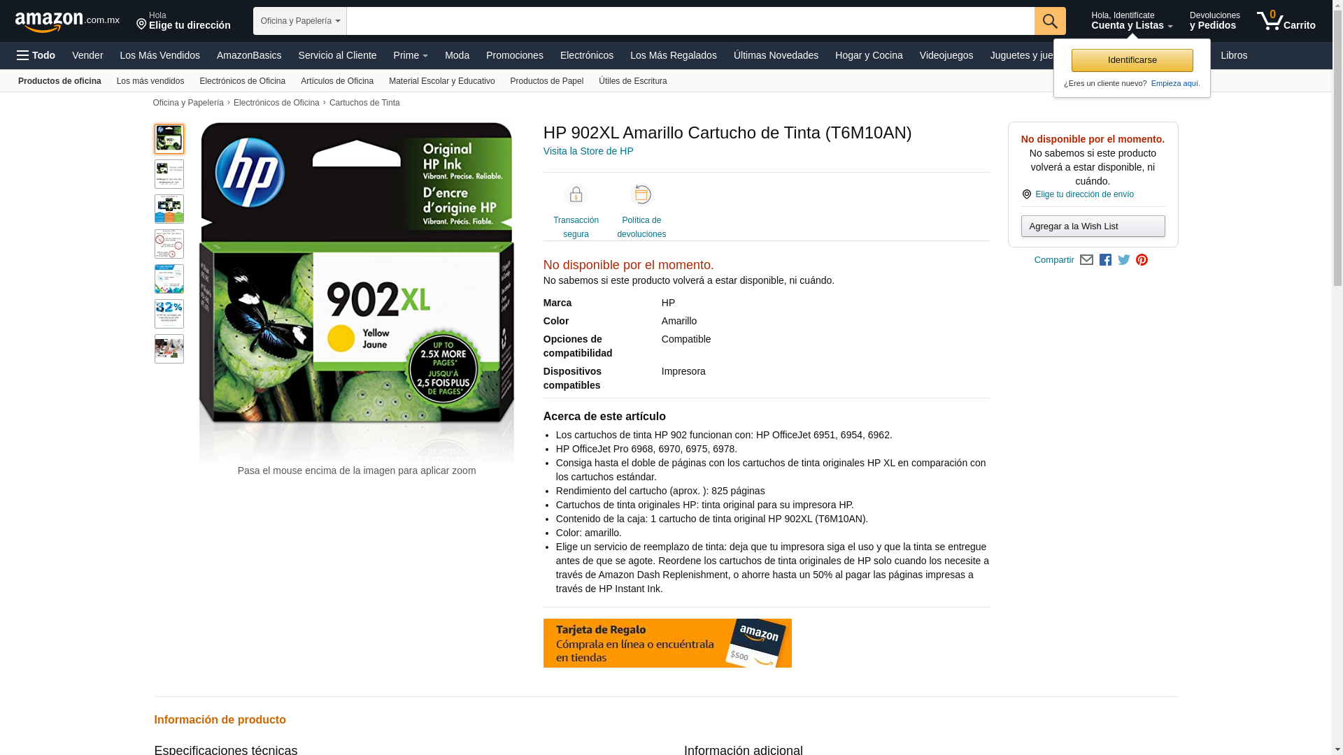Go to Productos de Papel subcategory
Screen dimensions: 1343x755
pyautogui.click(x=546, y=81)
